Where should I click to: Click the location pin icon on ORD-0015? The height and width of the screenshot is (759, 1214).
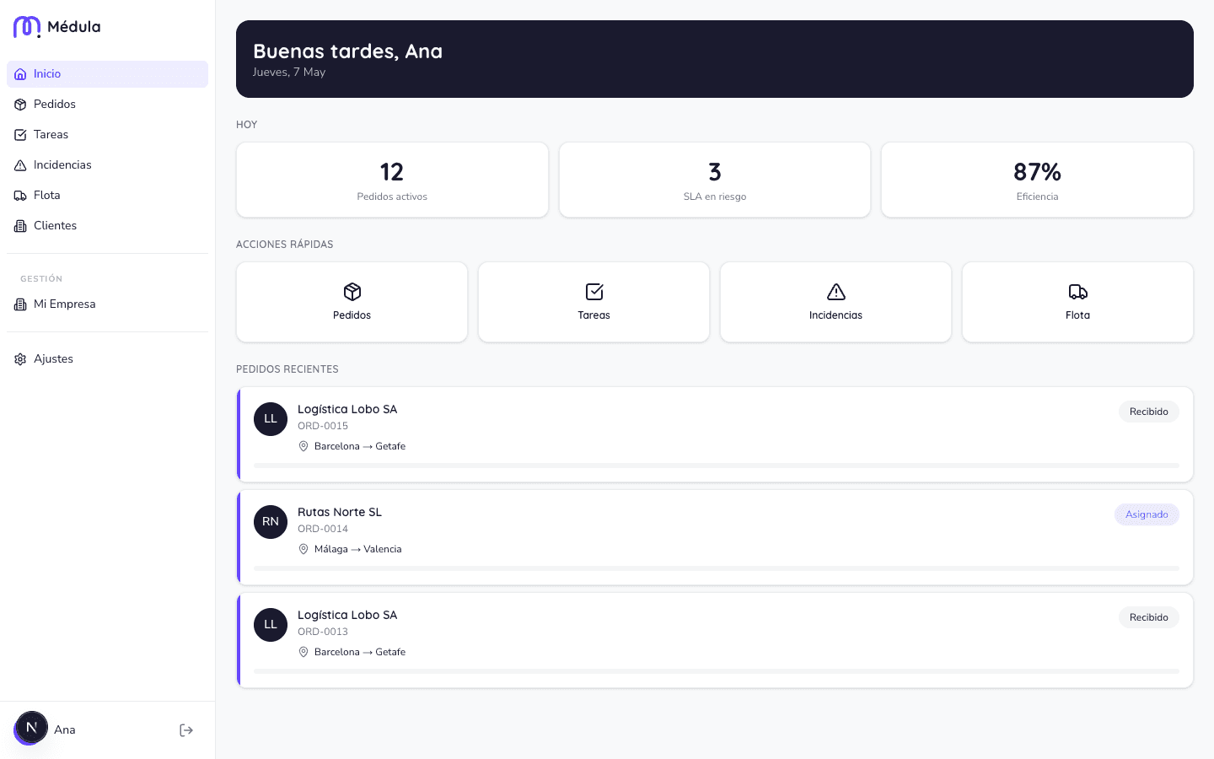(303, 446)
